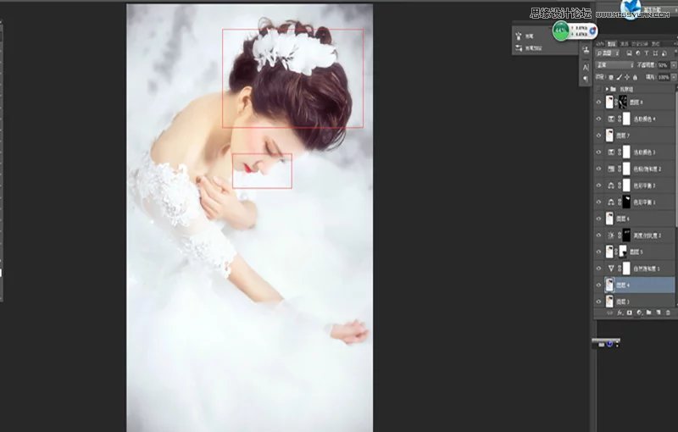Open the Character panel icon

[586, 68]
